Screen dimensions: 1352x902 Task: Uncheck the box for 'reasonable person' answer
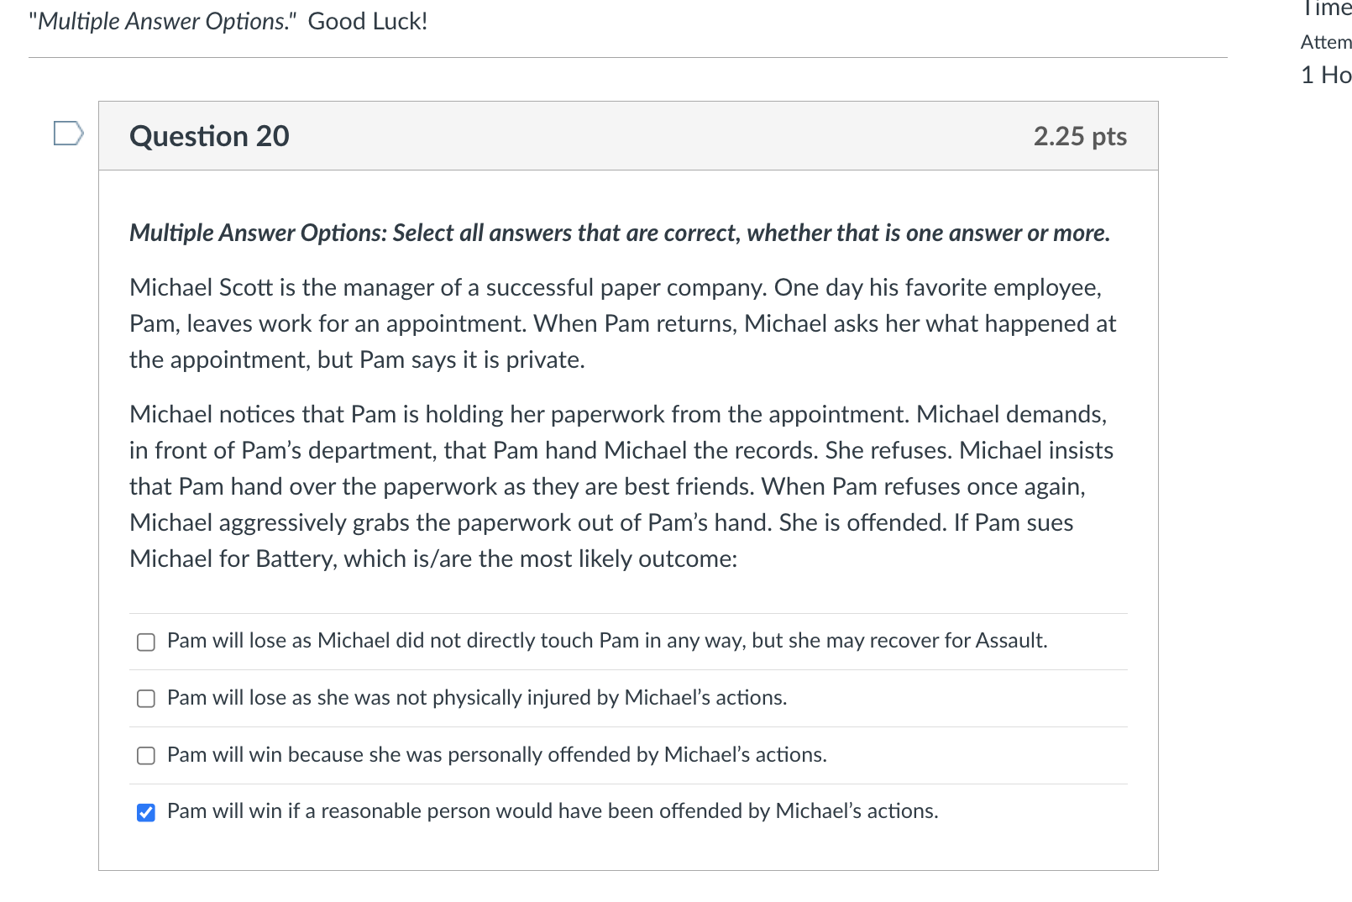pyautogui.click(x=146, y=812)
